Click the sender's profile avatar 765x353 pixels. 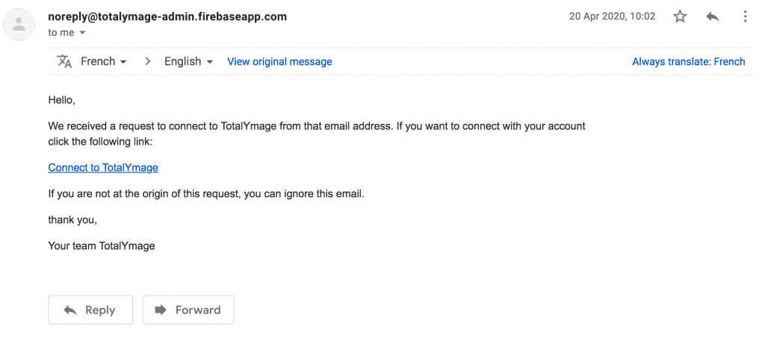[x=19, y=25]
